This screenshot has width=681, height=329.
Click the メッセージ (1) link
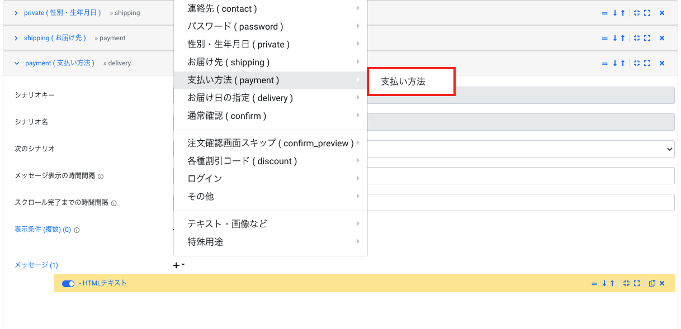point(36,265)
